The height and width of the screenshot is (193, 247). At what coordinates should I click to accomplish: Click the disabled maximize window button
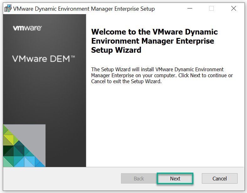click(x=211, y=8)
